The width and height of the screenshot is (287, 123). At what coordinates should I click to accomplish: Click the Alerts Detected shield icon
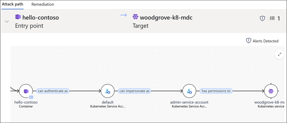tap(248, 41)
